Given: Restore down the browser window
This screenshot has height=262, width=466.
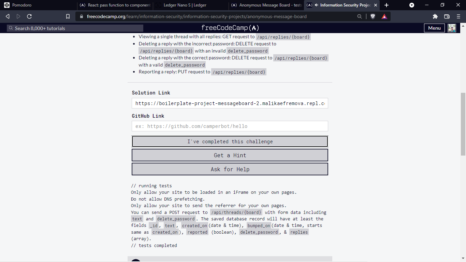Looking at the screenshot, I should point(442,5).
